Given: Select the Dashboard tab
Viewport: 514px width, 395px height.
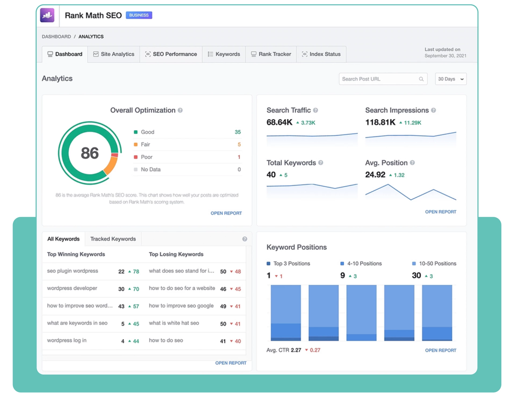Looking at the screenshot, I should point(65,54).
